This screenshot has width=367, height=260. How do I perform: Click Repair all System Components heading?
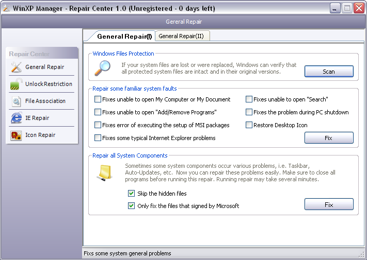pos(130,155)
